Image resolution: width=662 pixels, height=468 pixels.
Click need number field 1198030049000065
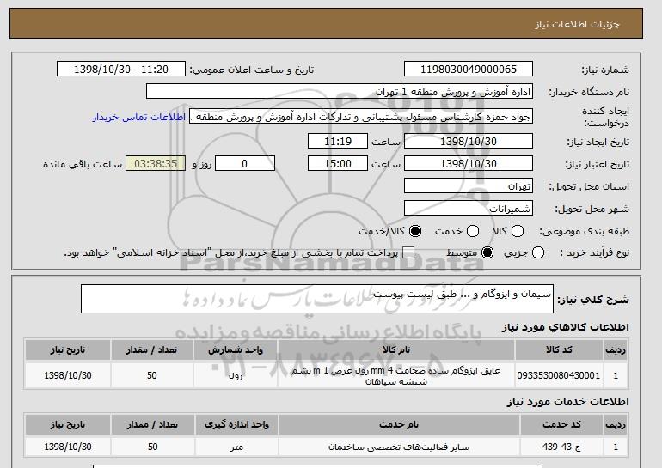(x=469, y=70)
